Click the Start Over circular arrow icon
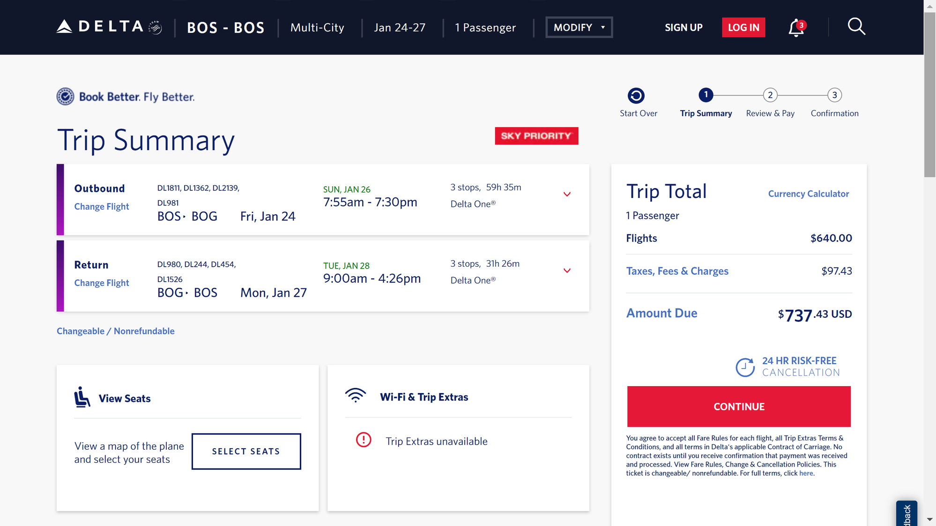This screenshot has width=936, height=526. point(636,95)
